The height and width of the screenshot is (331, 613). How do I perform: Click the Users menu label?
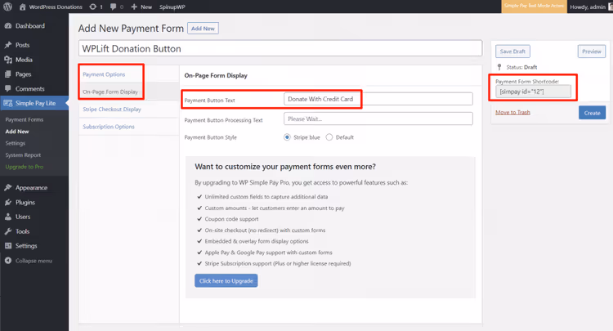click(x=23, y=217)
